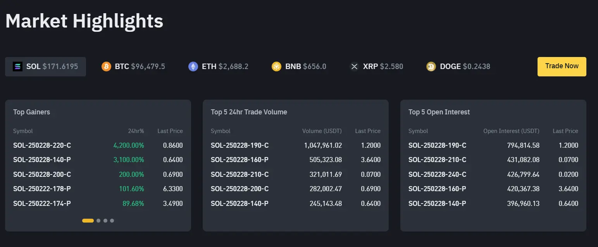This screenshot has width=598, height=247.
Task: Switch to the BNB $656.0 tab
Action: (x=299, y=67)
